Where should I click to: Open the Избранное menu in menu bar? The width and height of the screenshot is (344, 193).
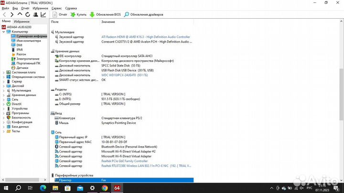(x=40, y=8)
